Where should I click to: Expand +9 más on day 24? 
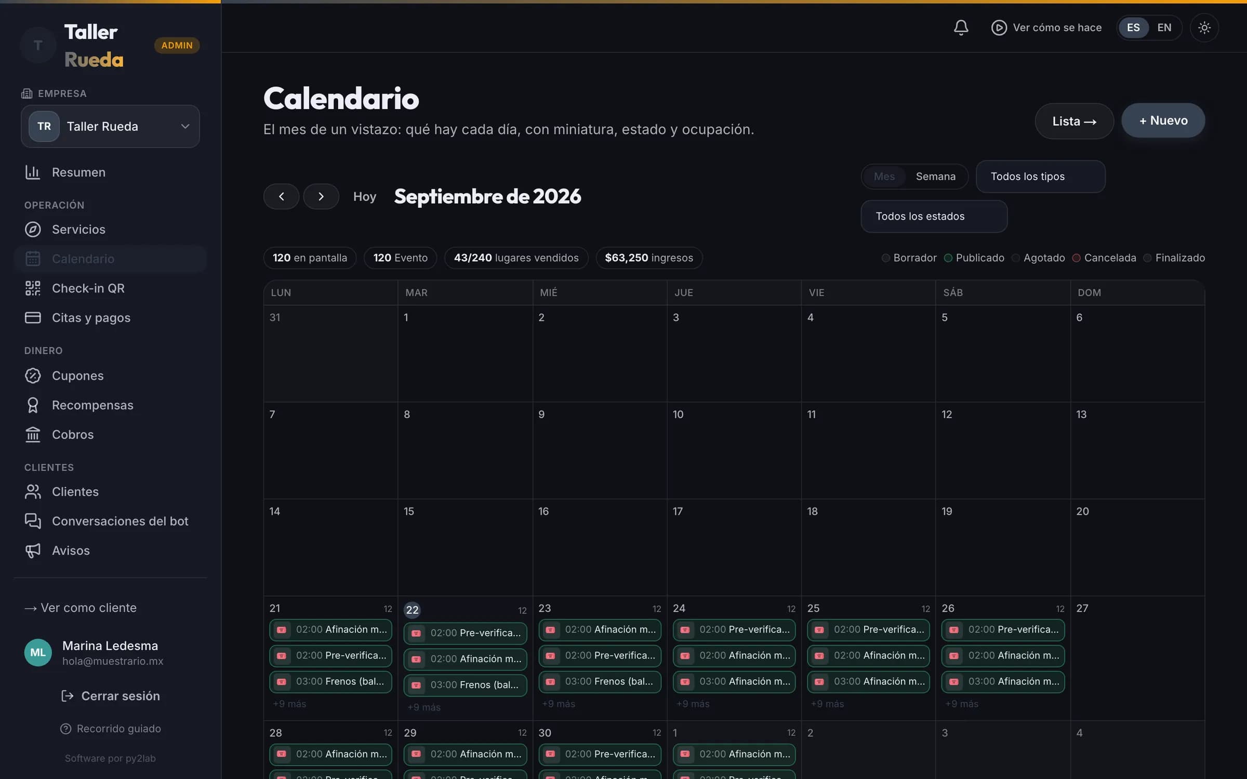[x=693, y=704]
